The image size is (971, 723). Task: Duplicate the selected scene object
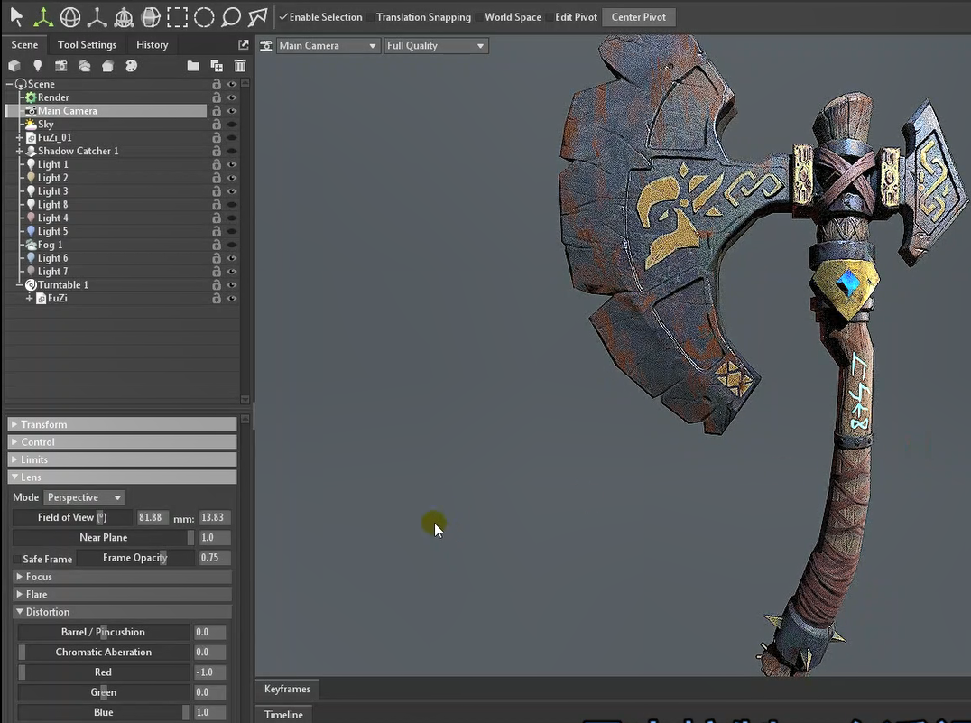217,66
